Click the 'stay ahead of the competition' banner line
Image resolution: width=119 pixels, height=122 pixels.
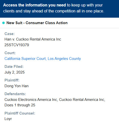click(x=54, y=11)
